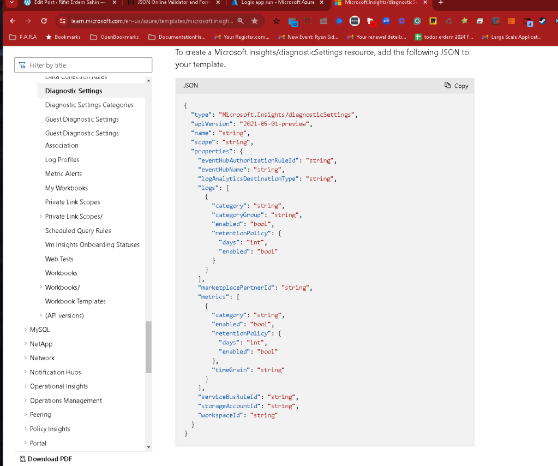The width and height of the screenshot is (558, 466).
Task: Copy the JSON code block
Action: pyautogui.click(x=456, y=86)
